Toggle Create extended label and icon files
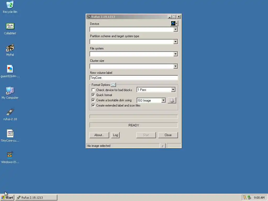The image size is (268, 201). 93,105
